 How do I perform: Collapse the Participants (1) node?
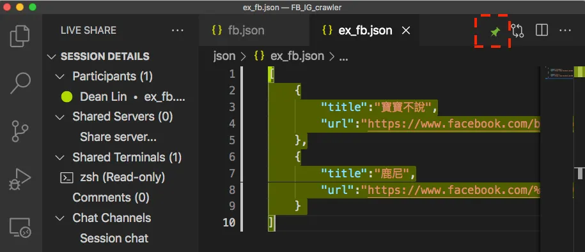click(59, 77)
